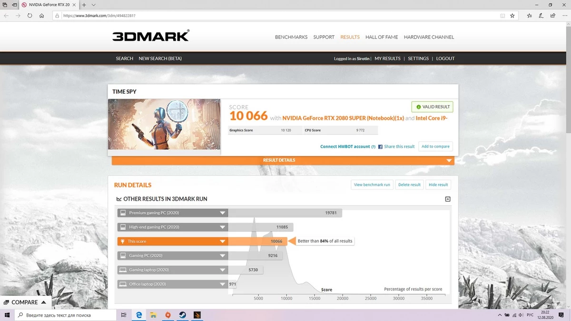Click the Time Spy benchmark thumbnail

(x=164, y=124)
